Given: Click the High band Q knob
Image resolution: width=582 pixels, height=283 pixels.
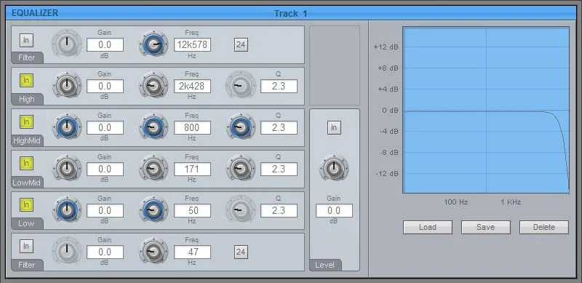Looking at the screenshot, I should 241,86.
